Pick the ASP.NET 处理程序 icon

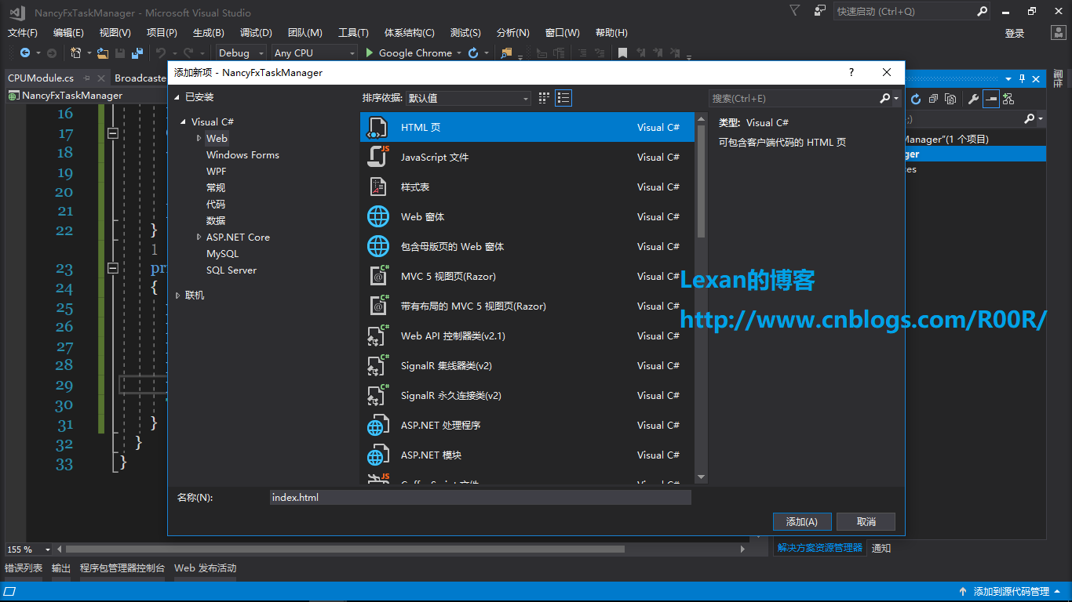coord(378,425)
